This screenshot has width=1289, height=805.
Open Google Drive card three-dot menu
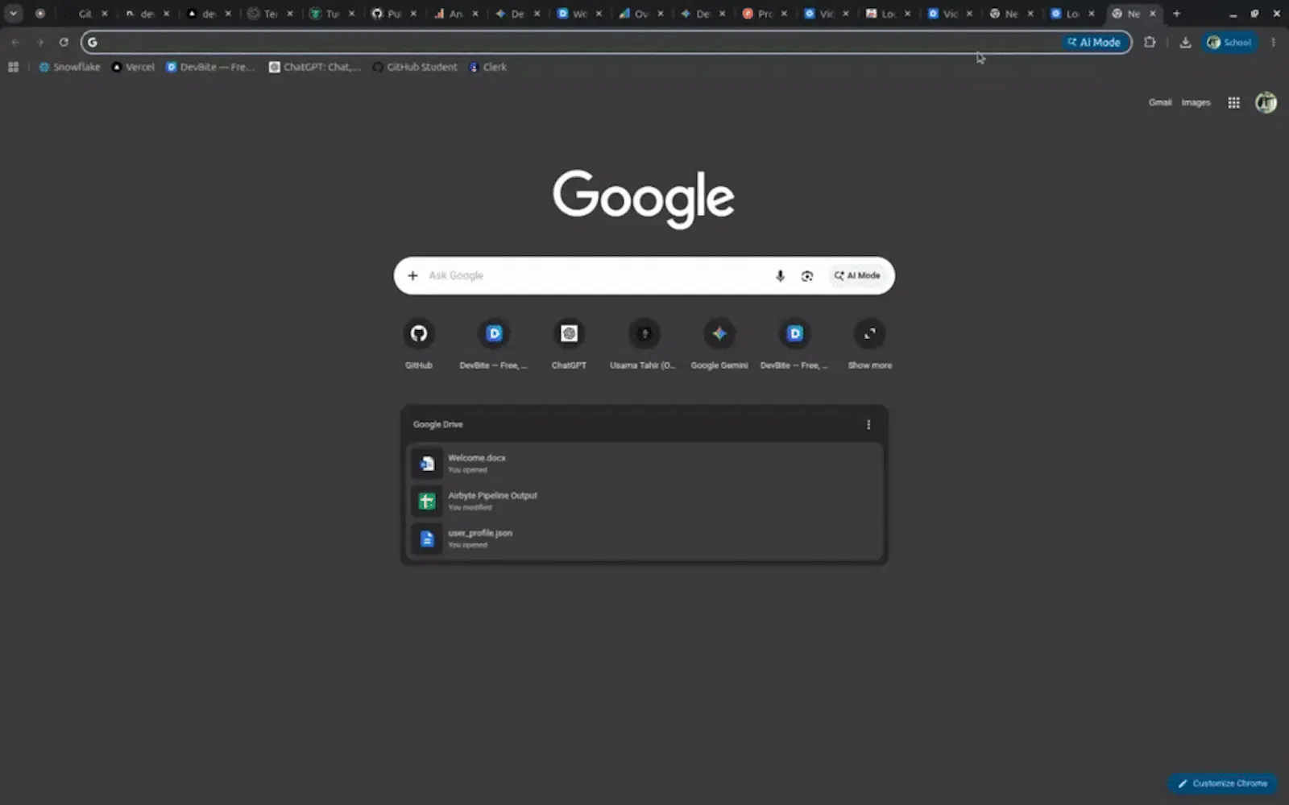click(x=868, y=424)
